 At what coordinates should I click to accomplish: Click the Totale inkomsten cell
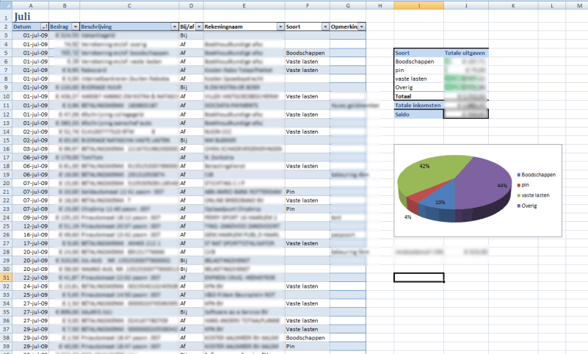coord(419,105)
